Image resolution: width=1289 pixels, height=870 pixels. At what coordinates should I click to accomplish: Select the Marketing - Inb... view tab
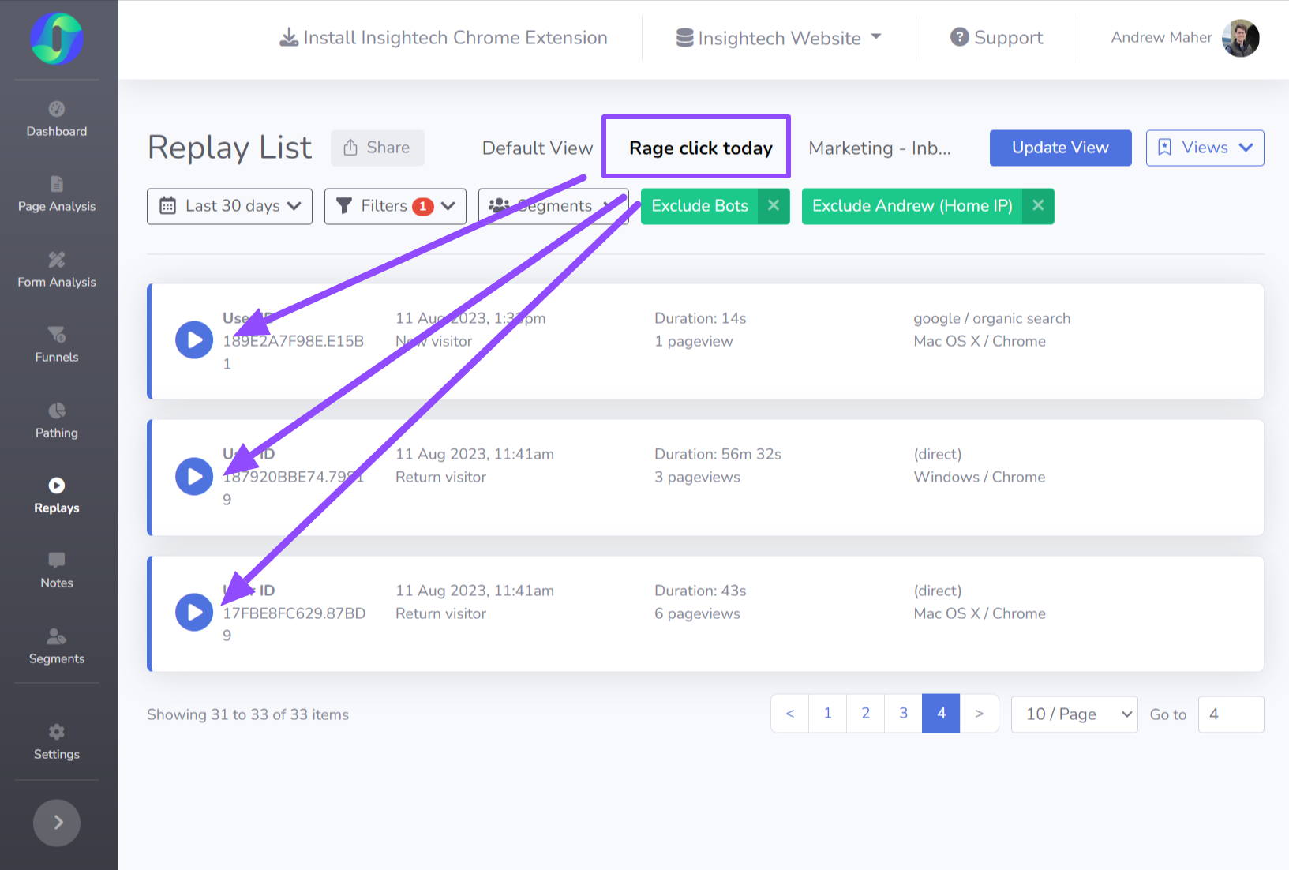click(x=879, y=148)
